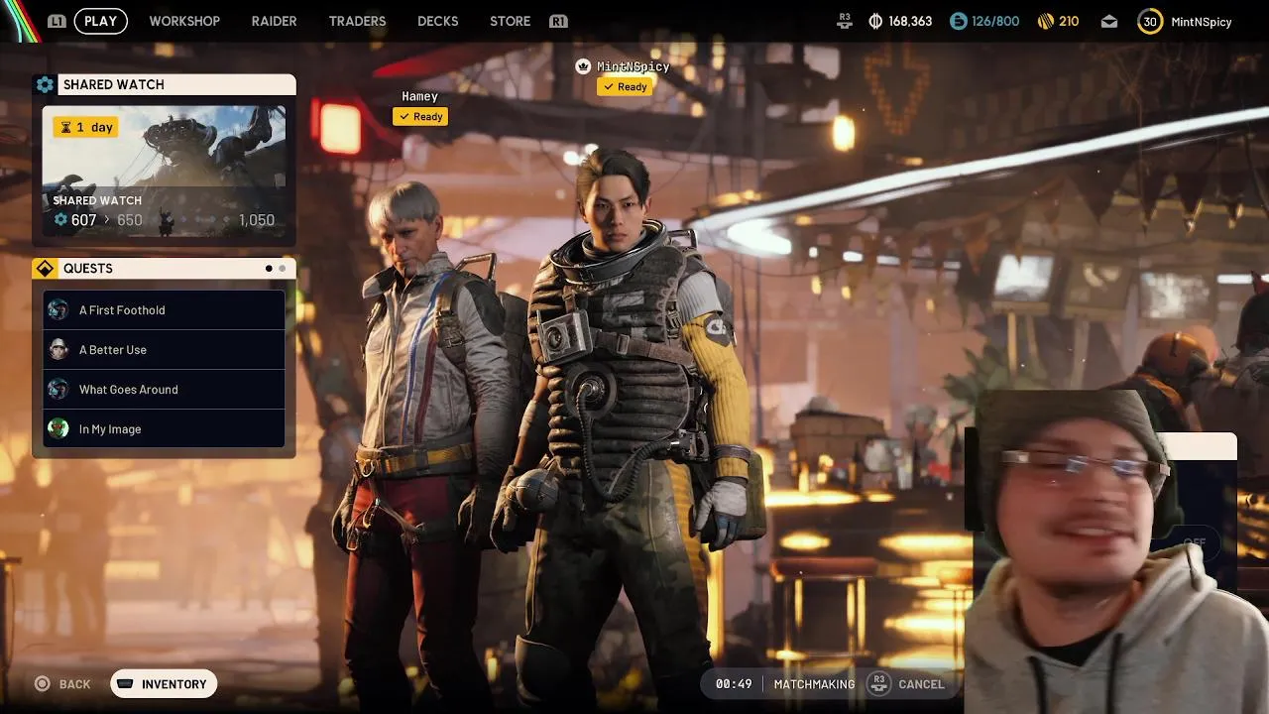The image size is (1269, 714).
Task: Select the DECKS tab
Action: click(437, 21)
